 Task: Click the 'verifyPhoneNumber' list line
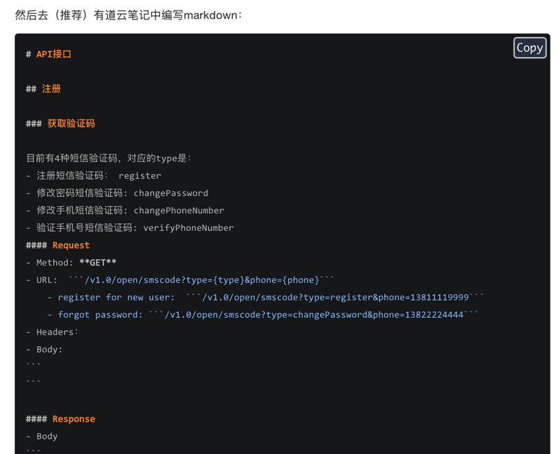(x=130, y=228)
